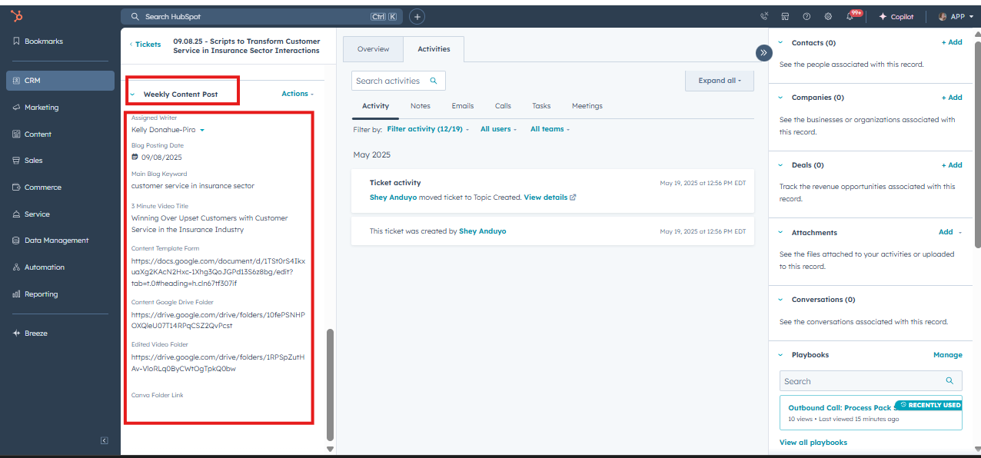
Task: Open Filter activity (12/19) dropdown
Action: [427, 129]
